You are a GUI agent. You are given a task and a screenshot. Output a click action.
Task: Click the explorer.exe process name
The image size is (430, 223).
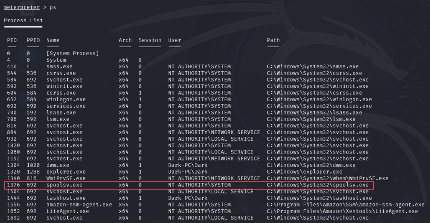click(66, 172)
